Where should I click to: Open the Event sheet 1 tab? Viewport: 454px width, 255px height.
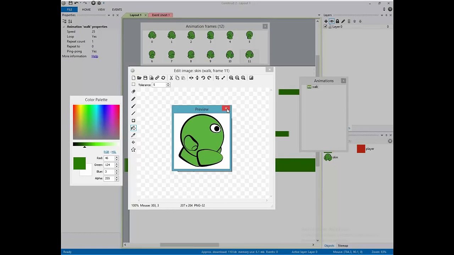tap(161, 15)
